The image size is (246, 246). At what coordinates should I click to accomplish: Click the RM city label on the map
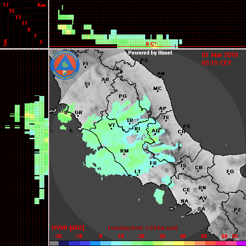point(124,151)
